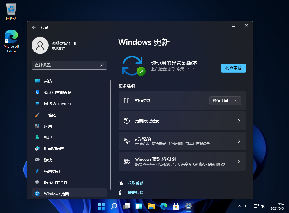
Task: Click the volume speaker icon in tray
Action: point(263,206)
